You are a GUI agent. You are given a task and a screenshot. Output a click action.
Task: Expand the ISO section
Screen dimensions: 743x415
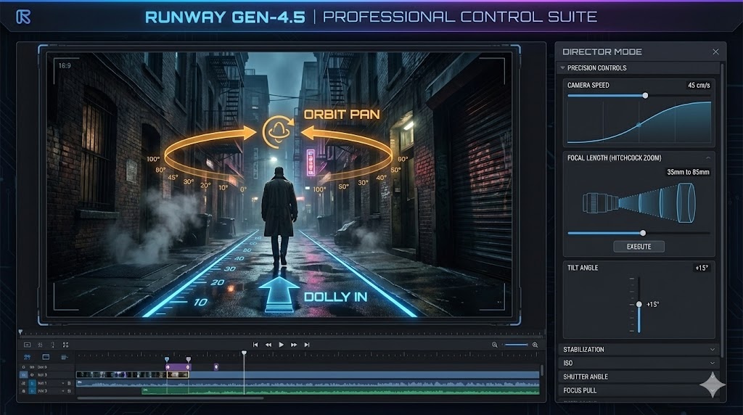click(x=713, y=363)
